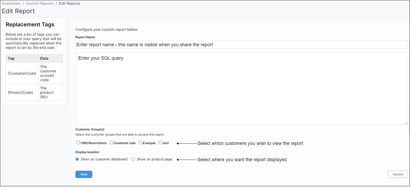Toggle the test customer group checkbox

(160, 143)
